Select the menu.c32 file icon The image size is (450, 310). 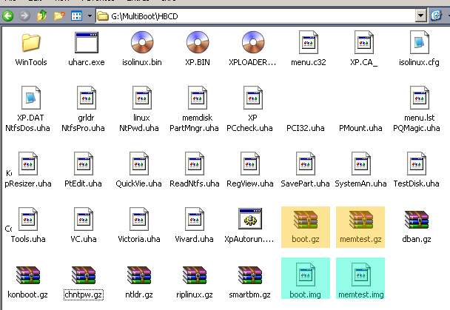(x=309, y=42)
